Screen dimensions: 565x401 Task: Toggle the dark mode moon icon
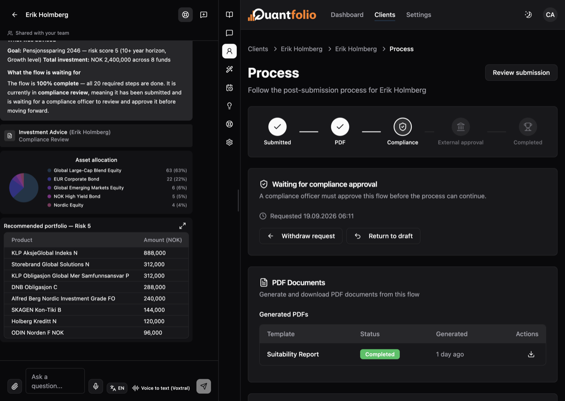528,15
